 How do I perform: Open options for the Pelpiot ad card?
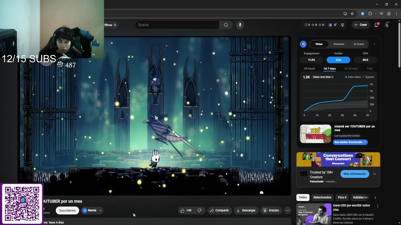pyautogui.click(x=378, y=206)
